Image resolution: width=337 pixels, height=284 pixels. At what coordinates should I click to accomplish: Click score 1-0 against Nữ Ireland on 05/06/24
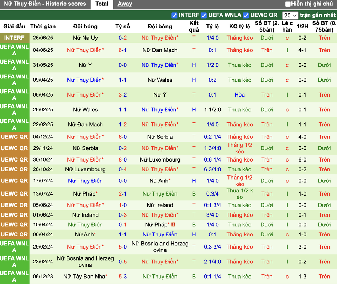point(122,205)
